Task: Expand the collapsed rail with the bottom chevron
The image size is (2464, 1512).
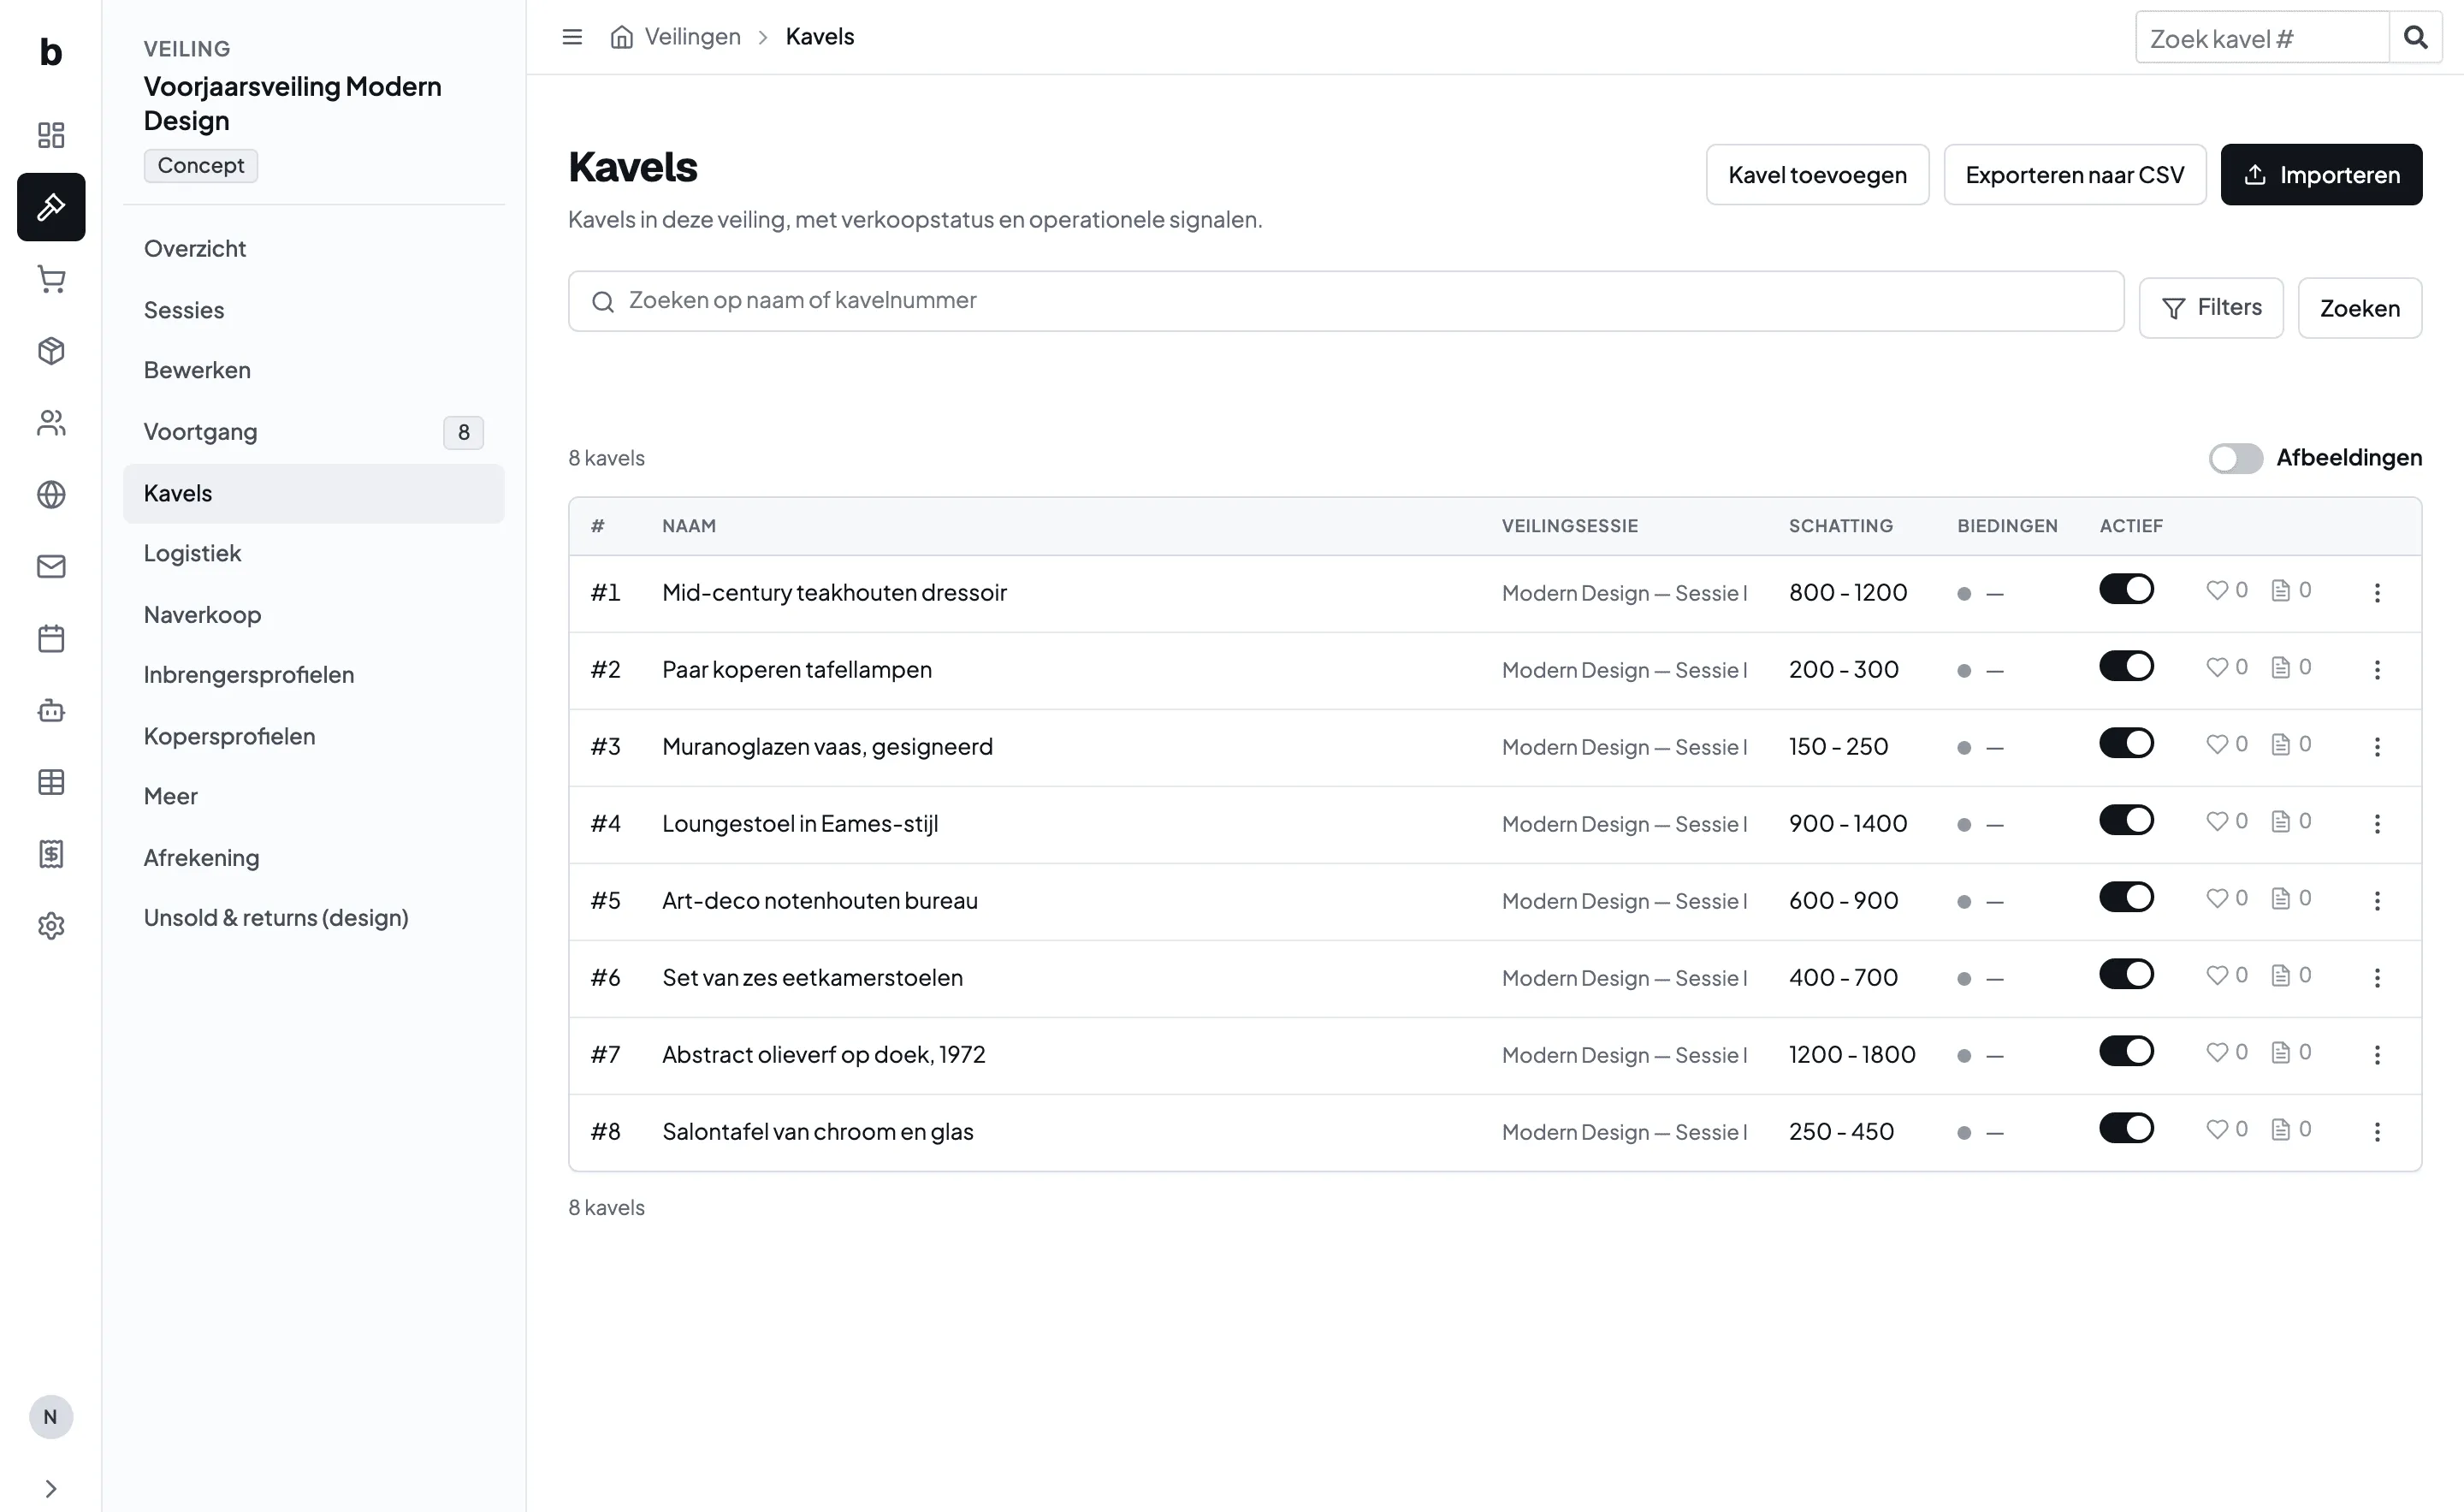Action: coord(51,1489)
